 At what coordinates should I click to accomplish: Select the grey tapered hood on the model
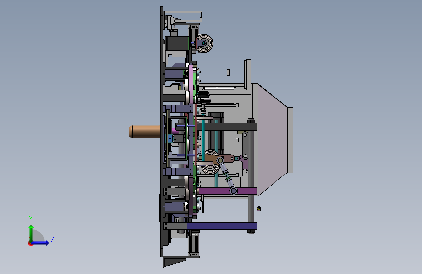272,139
